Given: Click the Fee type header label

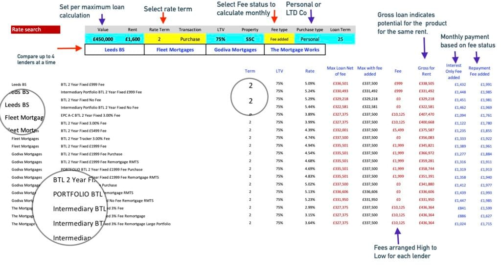Looking at the screenshot, I should coord(279,30).
